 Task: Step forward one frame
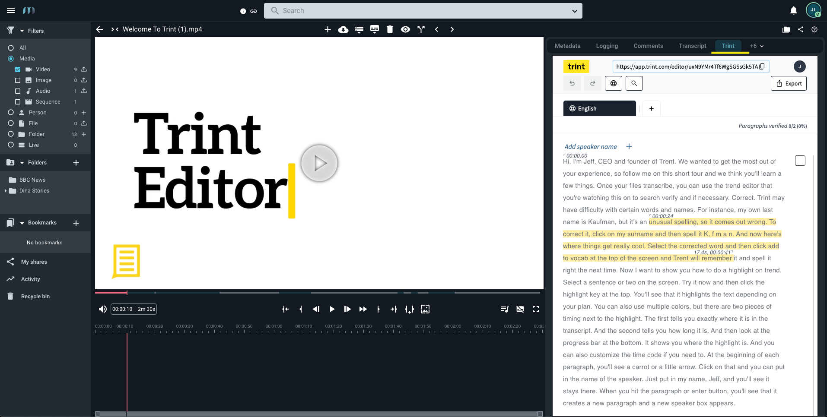coord(347,309)
